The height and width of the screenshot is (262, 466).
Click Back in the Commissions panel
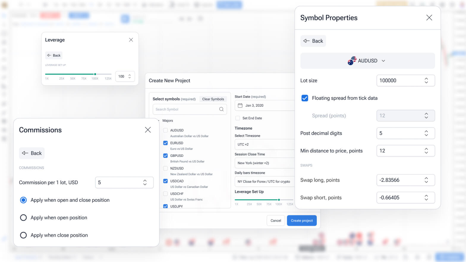coord(32,153)
